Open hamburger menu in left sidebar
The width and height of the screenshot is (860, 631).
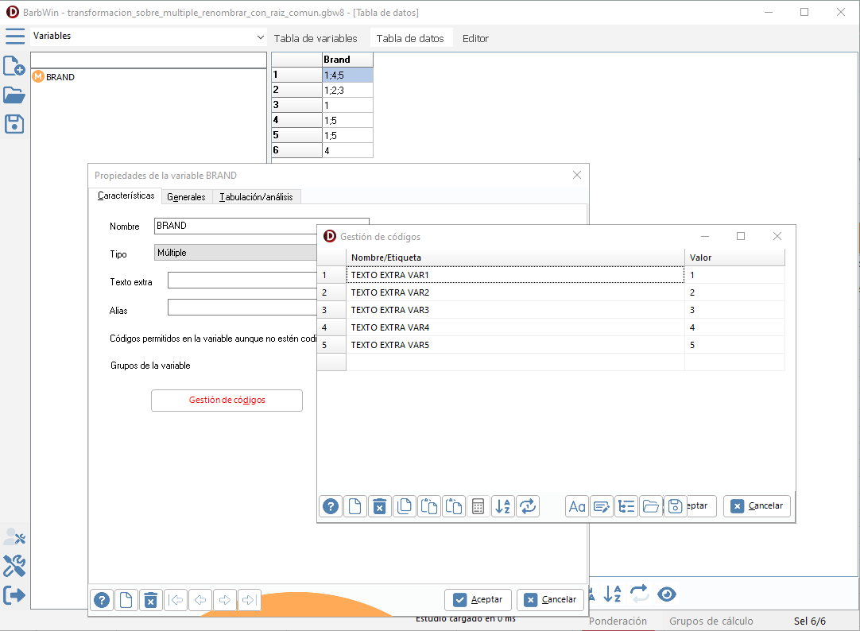pyautogui.click(x=14, y=37)
